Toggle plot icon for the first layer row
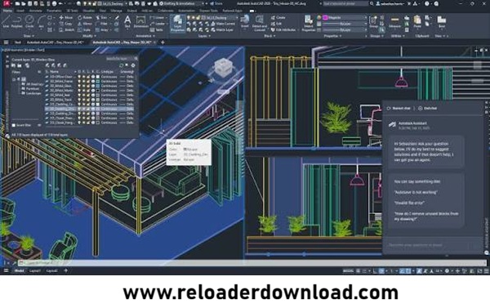 (x=93, y=77)
